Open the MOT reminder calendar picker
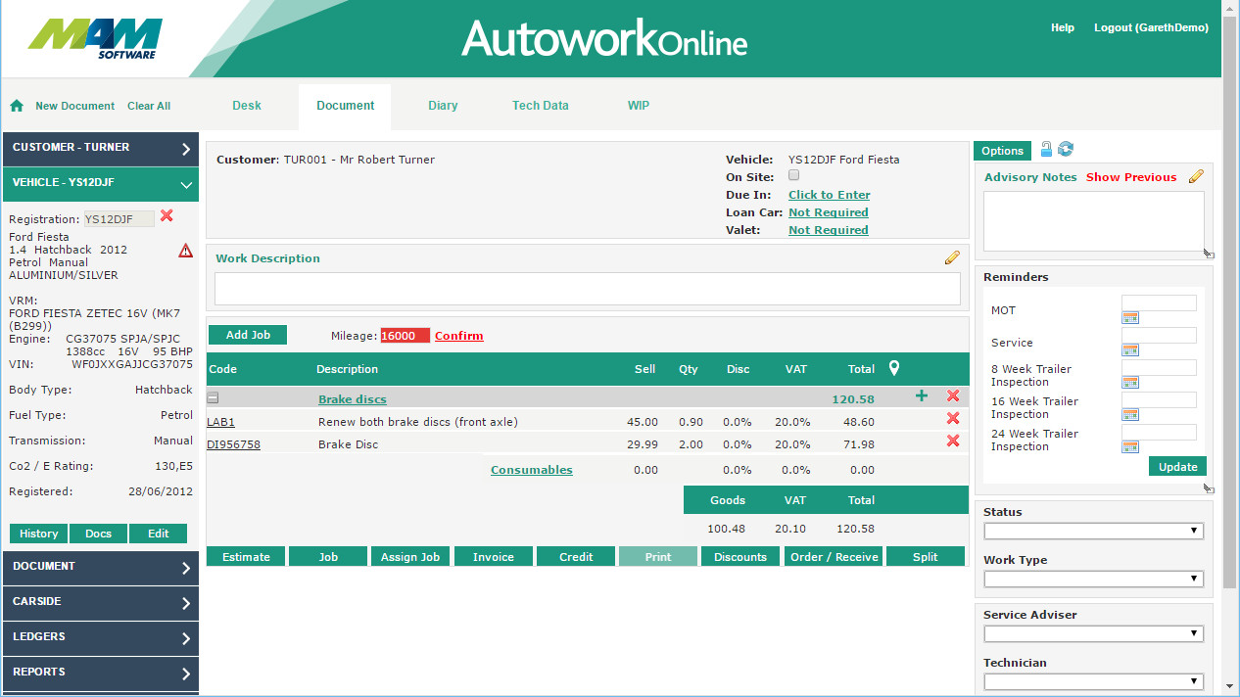Screen dimensions: 1240x697 coord(1129,318)
